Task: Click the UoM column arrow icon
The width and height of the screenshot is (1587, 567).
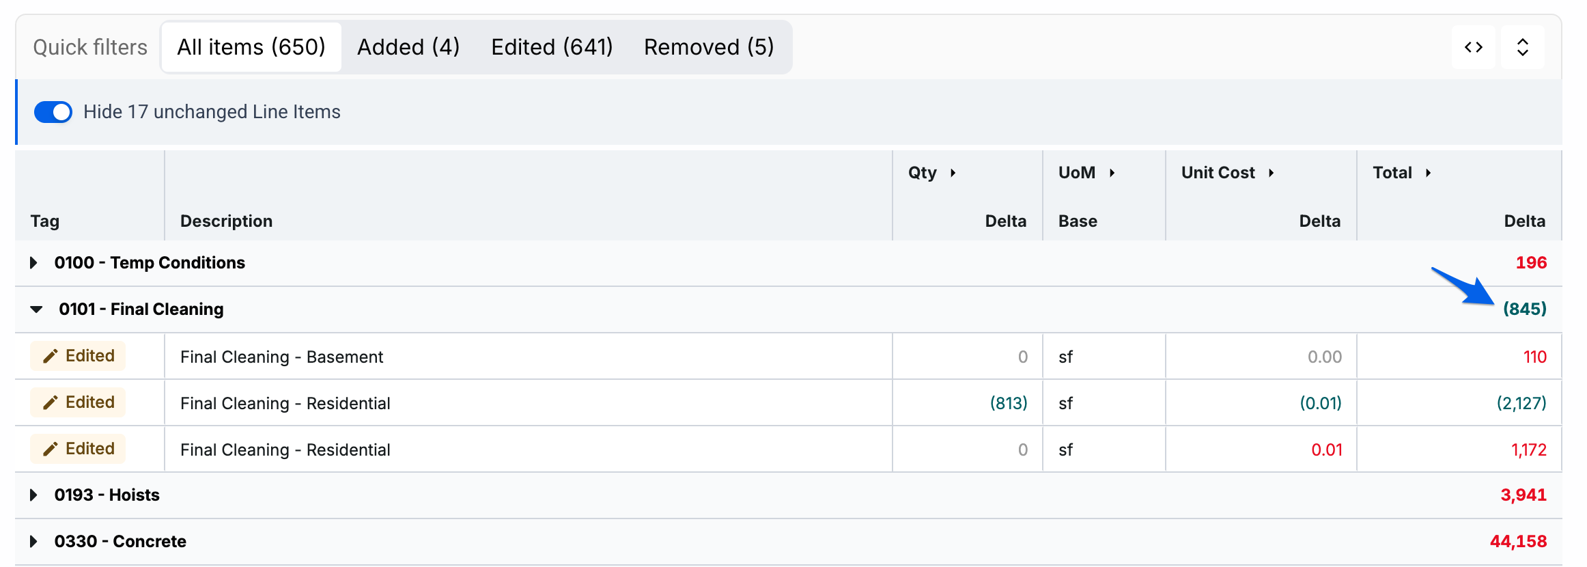Action: tap(1112, 173)
